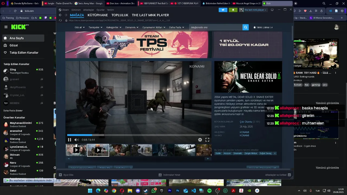Click the Steam TPS Festivali banner

pos(173,45)
